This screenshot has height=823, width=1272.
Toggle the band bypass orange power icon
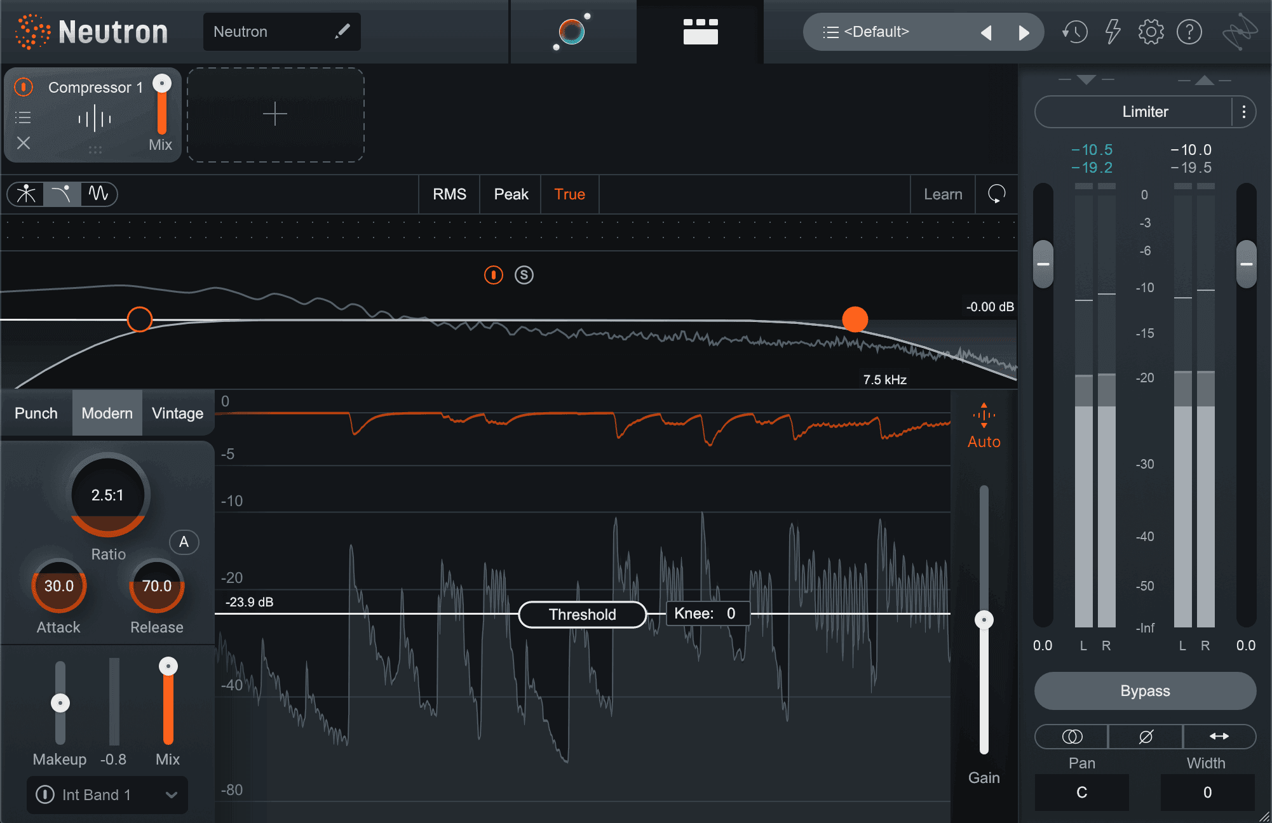(493, 275)
